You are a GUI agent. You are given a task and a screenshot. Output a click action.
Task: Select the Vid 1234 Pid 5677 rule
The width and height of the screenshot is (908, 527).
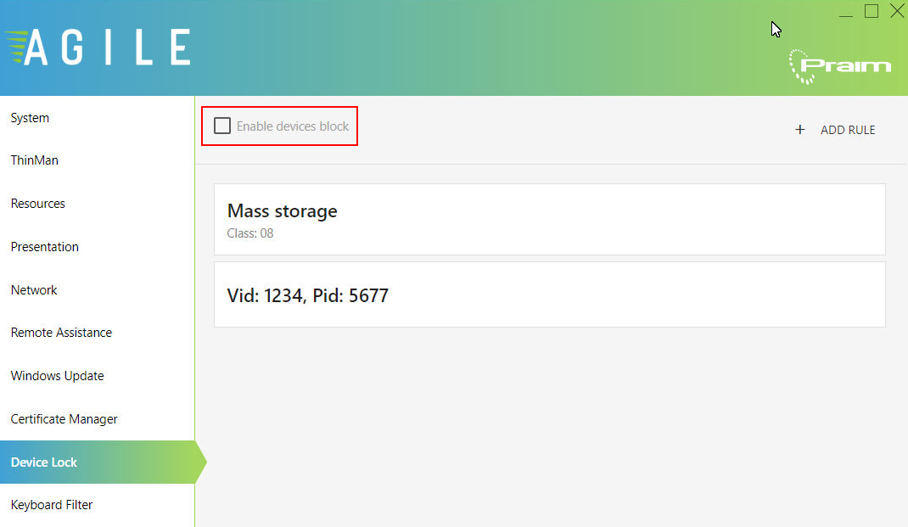pos(550,294)
